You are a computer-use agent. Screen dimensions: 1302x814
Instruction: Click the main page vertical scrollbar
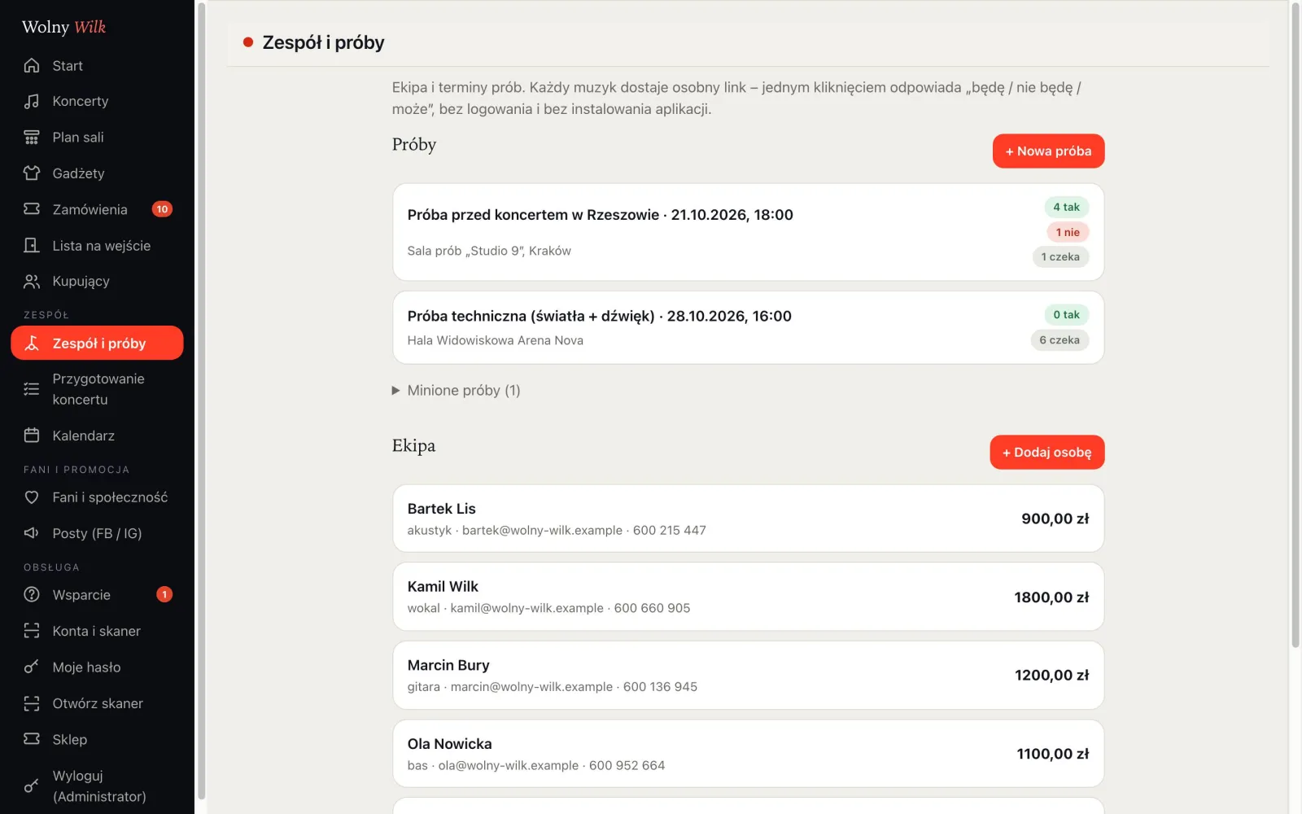1295,326
